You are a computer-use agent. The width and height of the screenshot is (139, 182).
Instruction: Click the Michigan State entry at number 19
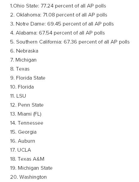(x=31, y=168)
